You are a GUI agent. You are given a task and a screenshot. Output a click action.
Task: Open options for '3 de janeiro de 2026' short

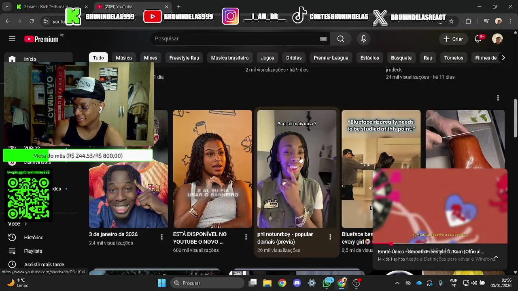[161, 237]
